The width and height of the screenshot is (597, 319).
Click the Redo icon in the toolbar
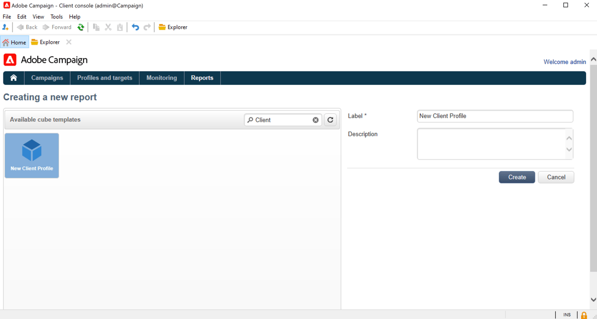pos(147,27)
